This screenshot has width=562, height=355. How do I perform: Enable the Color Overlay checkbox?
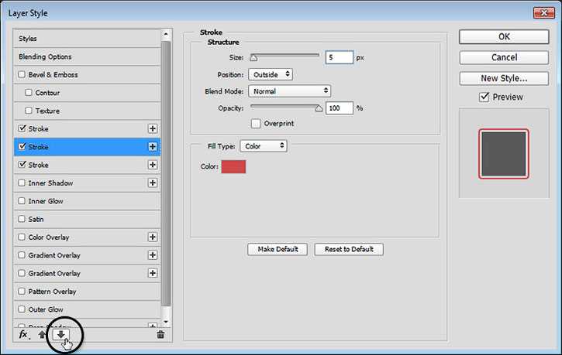point(22,237)
